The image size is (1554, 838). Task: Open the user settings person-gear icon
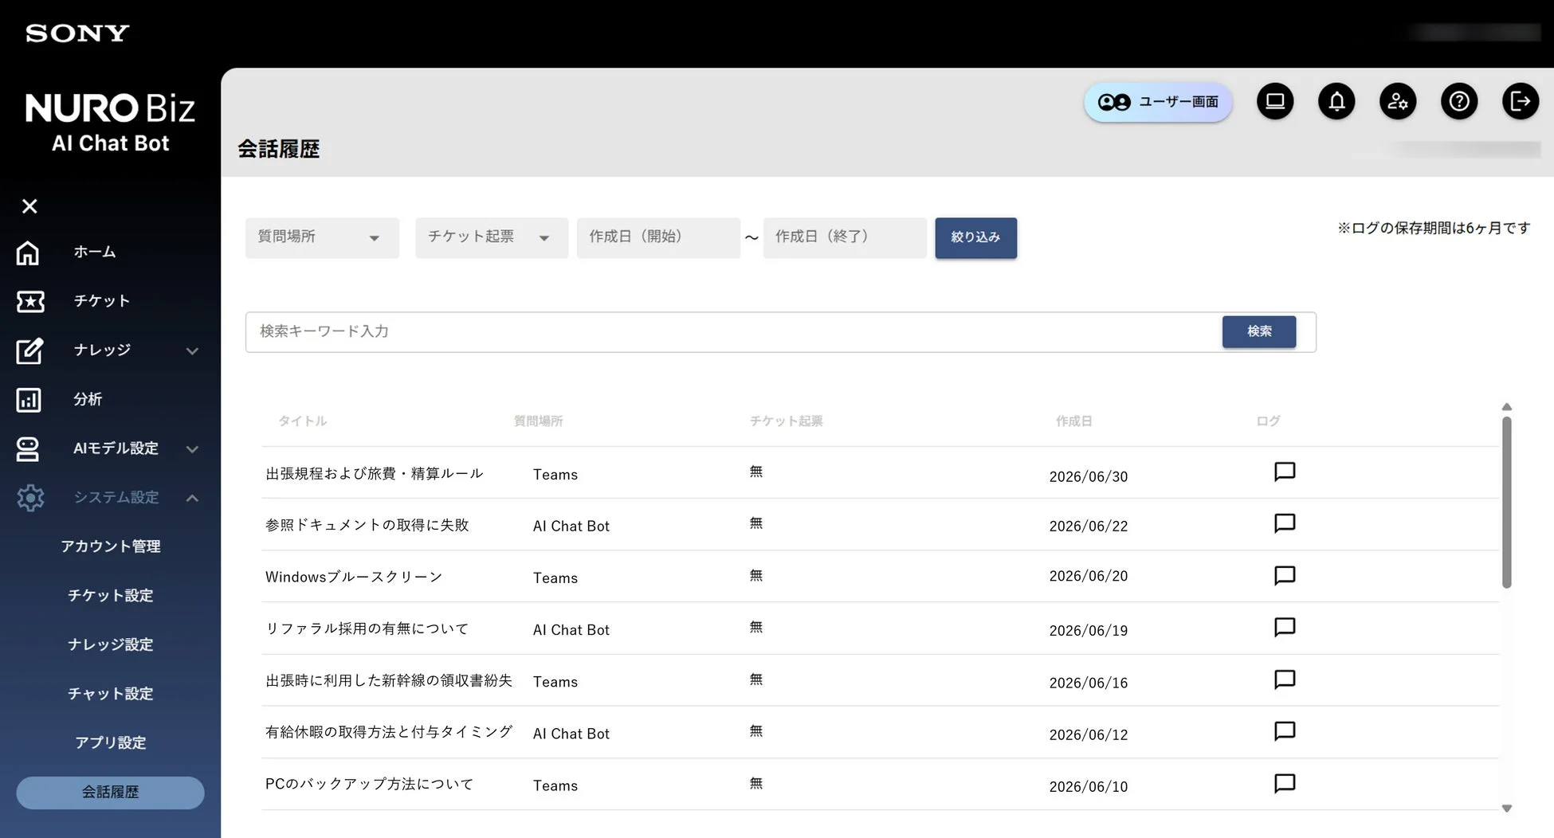pyautogui.click(x=1398, y=101)
